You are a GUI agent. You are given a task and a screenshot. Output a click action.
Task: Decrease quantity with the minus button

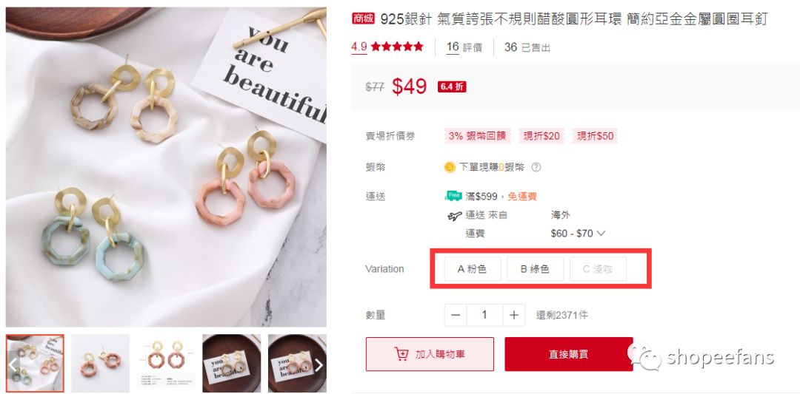pos(456,315)
